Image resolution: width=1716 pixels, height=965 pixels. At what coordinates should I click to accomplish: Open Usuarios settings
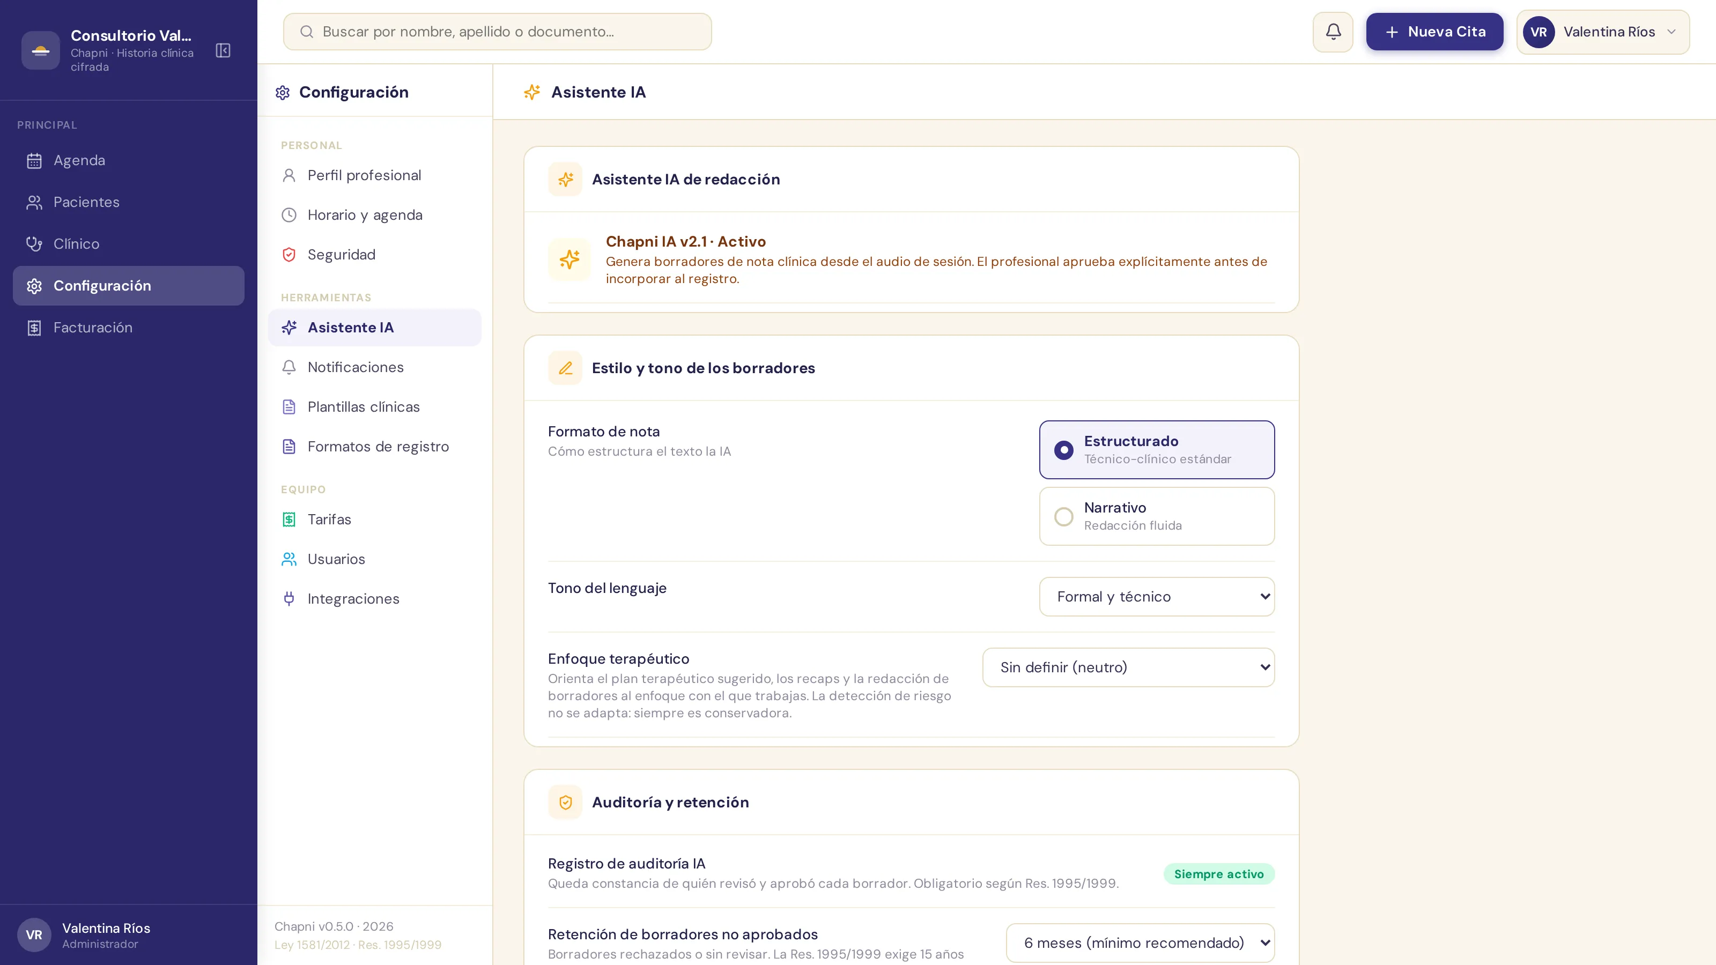pos(375,559)
